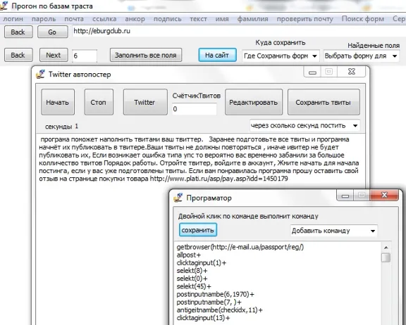
Task: Click the Back button beside Go
Action: pyautogui.click(x=18, y=32)
